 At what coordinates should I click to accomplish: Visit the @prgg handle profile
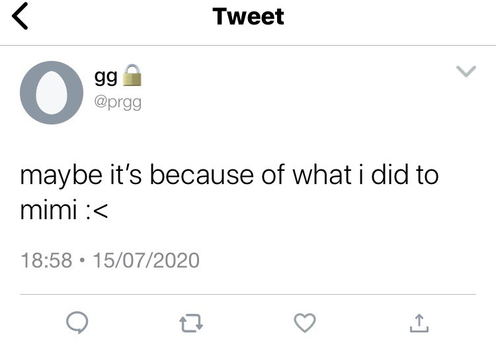tap(118, 103)
